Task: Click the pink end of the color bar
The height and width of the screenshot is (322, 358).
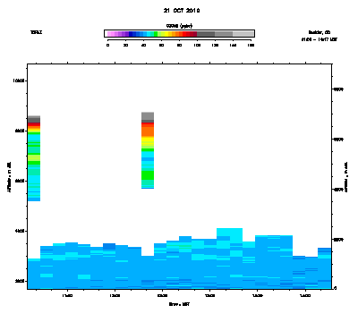Action: point(109,34)
